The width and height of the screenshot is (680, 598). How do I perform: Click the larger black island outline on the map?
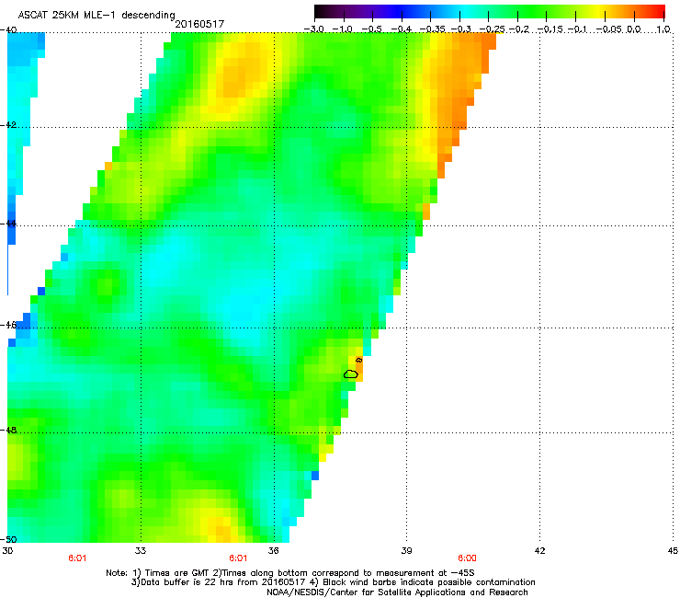[x=351, y=374]
